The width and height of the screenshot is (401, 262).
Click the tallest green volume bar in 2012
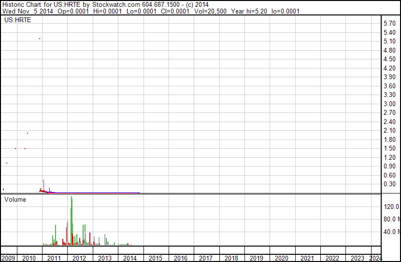72,221
